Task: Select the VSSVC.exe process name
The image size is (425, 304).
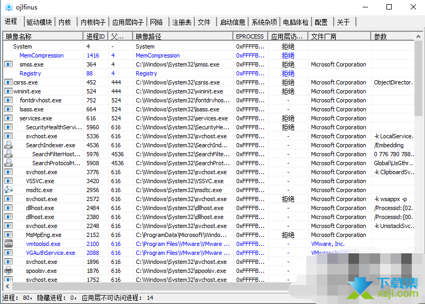Action: tap(40, 181)
